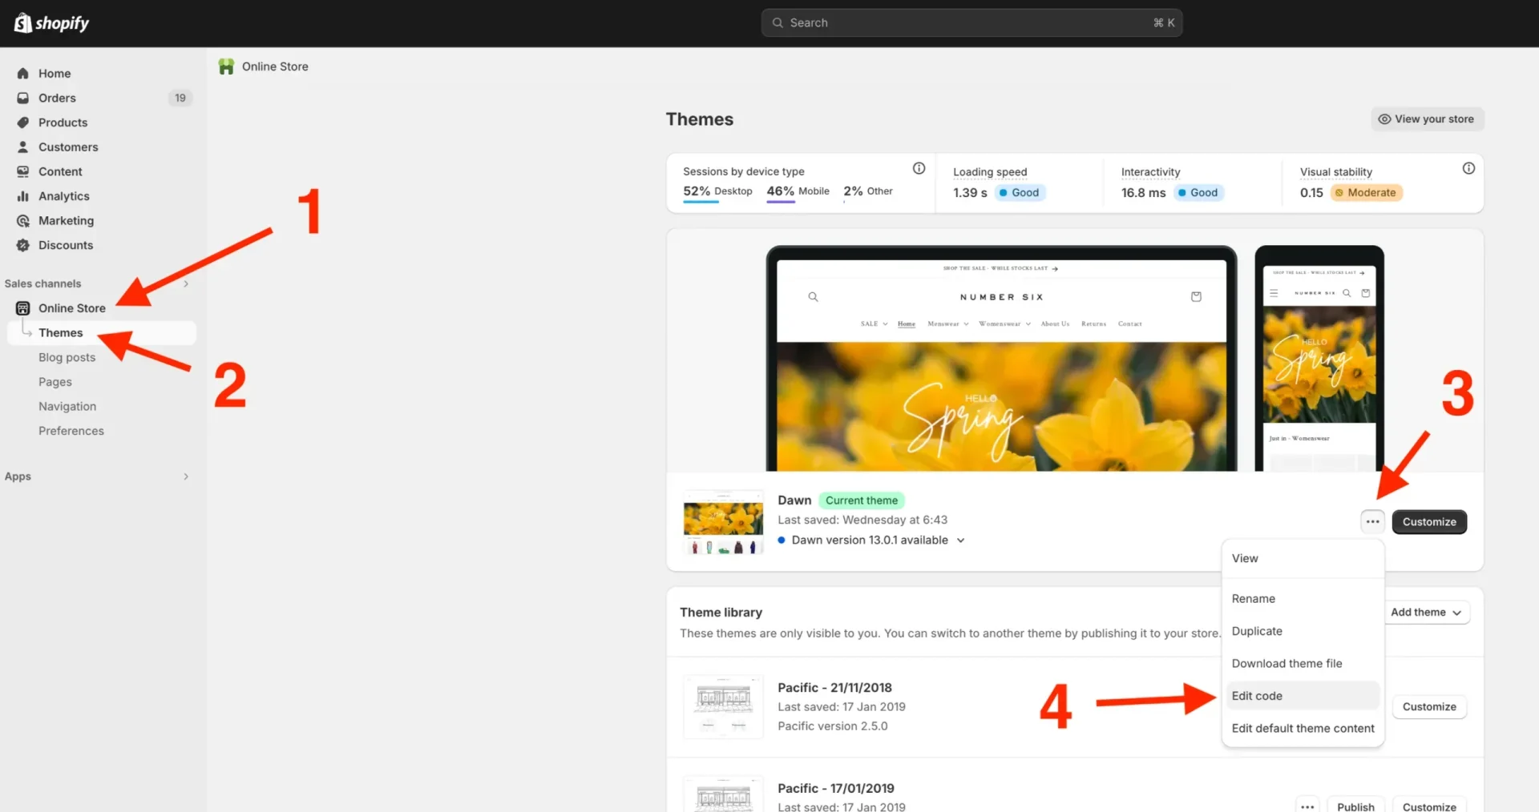Open the Add theme dropdown

click(x=1427, y=612)
